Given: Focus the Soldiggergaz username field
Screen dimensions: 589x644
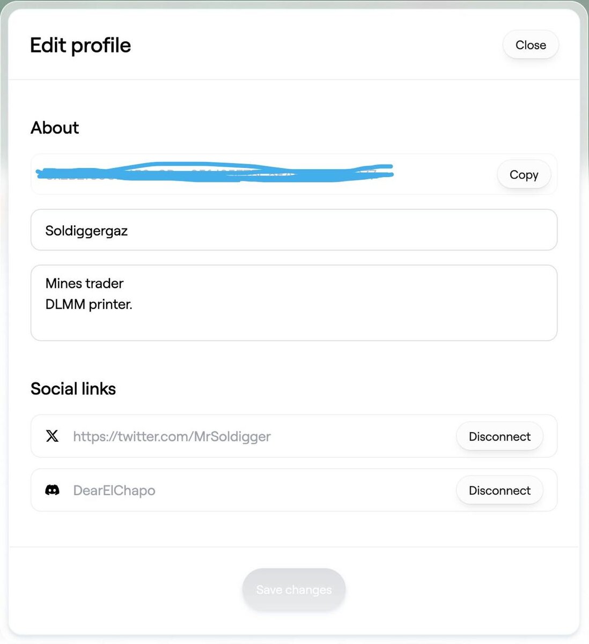Looking at the screenshot, I should point(294,230).
